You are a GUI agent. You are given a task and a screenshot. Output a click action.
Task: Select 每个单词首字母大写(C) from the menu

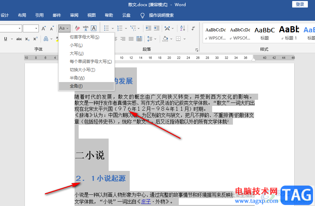tap(86, 61)
